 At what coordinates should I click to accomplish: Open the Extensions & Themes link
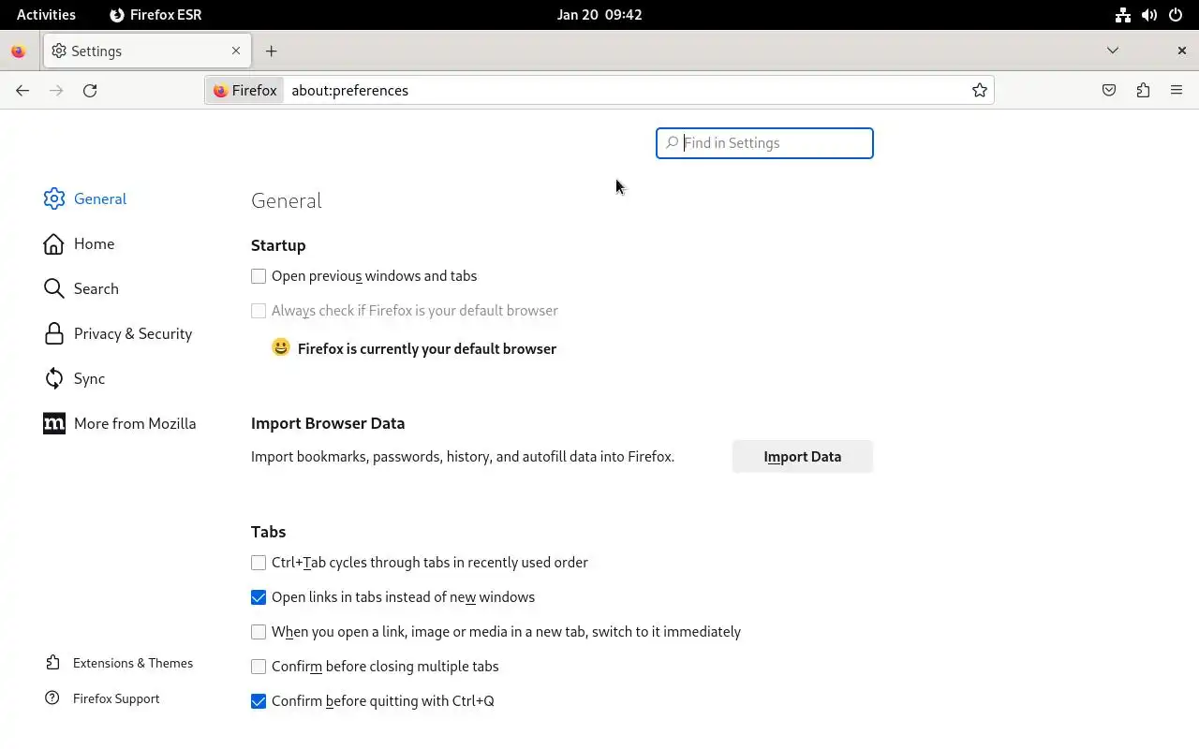pyautogui.click(x=132, y=663)
